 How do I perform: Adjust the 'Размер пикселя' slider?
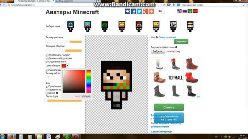coord(64,42)
